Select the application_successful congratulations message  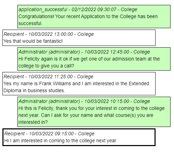pos(94,16)
